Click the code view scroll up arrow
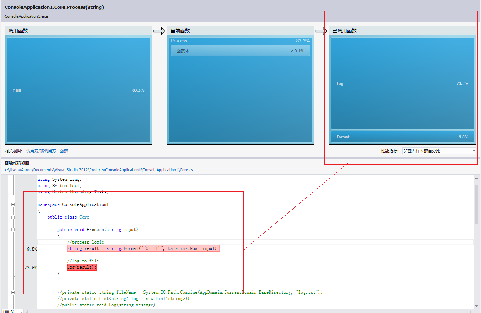The width and height of the screenshot is (481, 313). [x=477, y=179]
